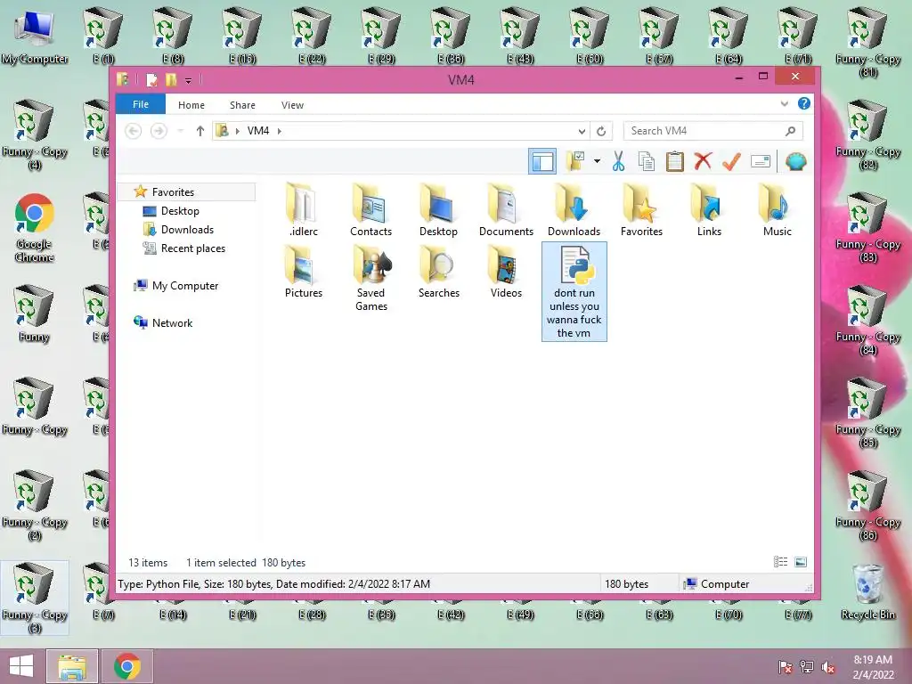The width and height of the screenshot is (912, 684).
Task: Refresh the VM4 folder view
Action: point(601,132)
